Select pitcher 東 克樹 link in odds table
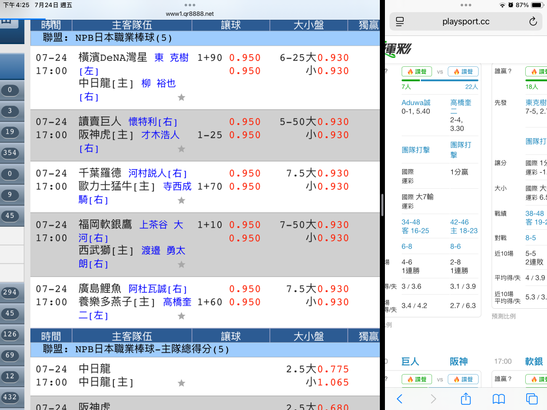 [171, 58]
